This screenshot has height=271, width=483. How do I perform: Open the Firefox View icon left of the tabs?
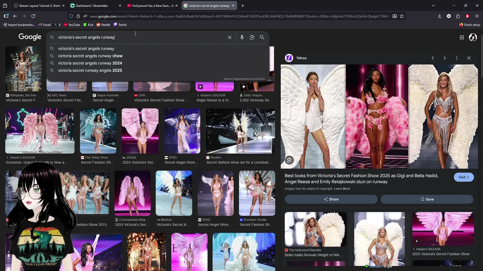click(x=5, y=6)
